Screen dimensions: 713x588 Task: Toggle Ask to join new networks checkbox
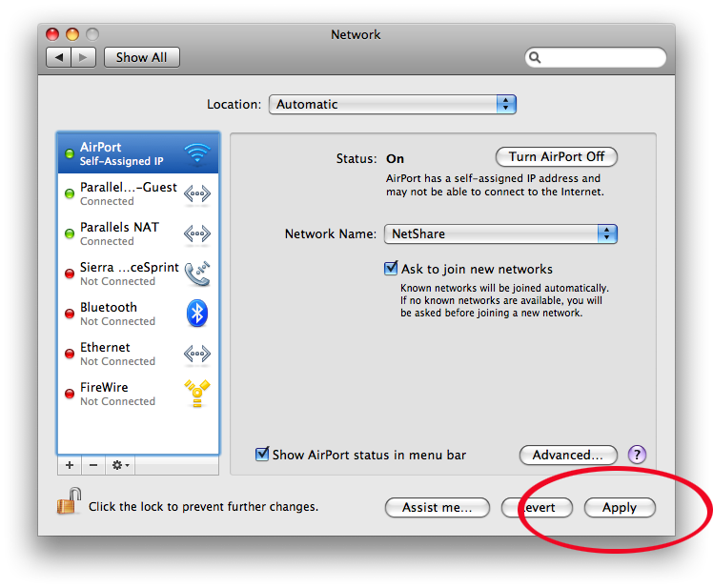click(391, 269)
